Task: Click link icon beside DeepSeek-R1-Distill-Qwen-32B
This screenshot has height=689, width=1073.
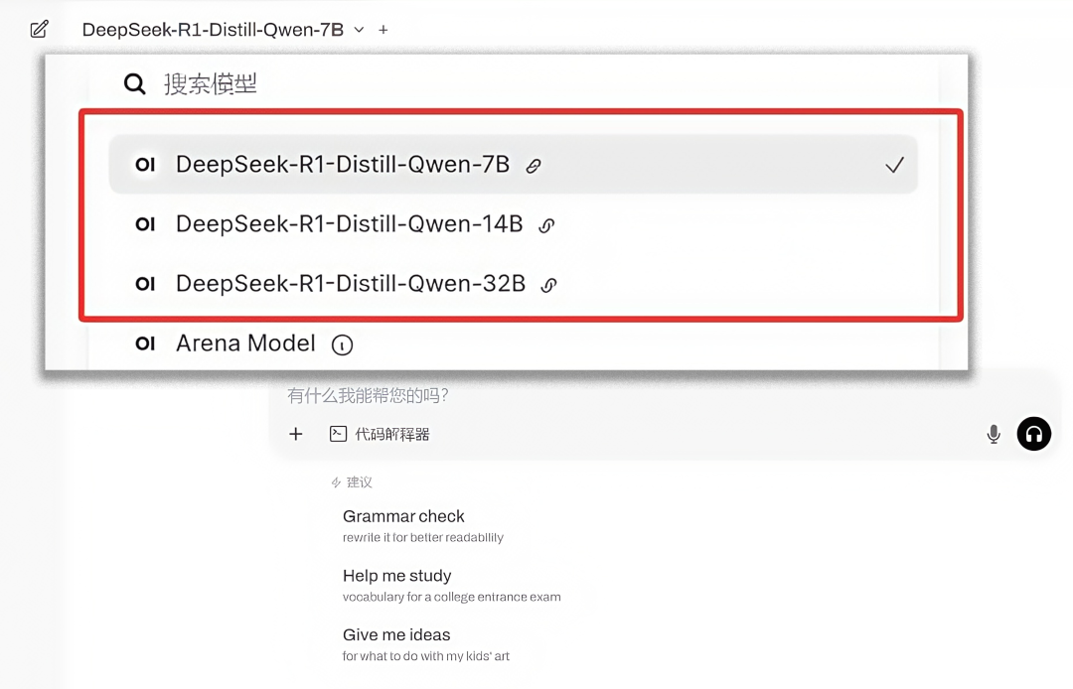Action: [x=548, y=285]
